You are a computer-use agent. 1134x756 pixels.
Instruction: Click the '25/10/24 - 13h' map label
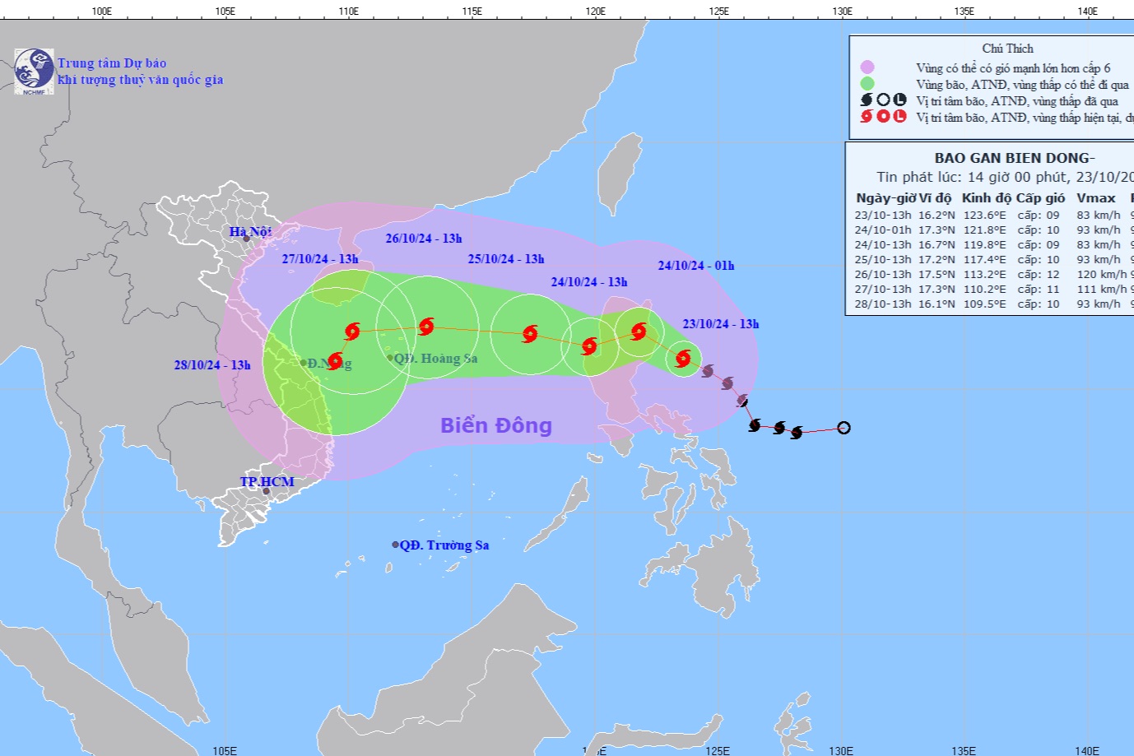point(506,259)
